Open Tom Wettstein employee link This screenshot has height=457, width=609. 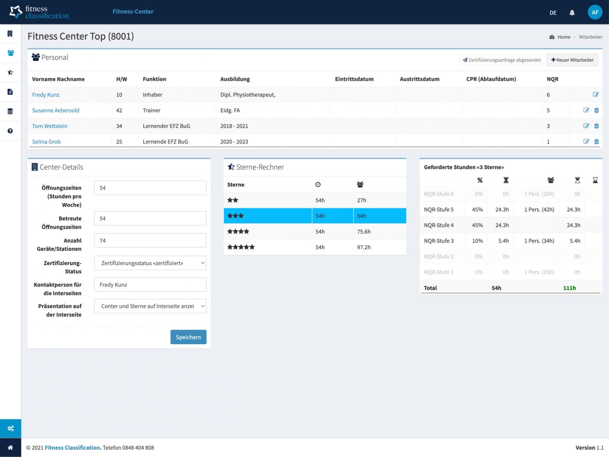[50, 126]
